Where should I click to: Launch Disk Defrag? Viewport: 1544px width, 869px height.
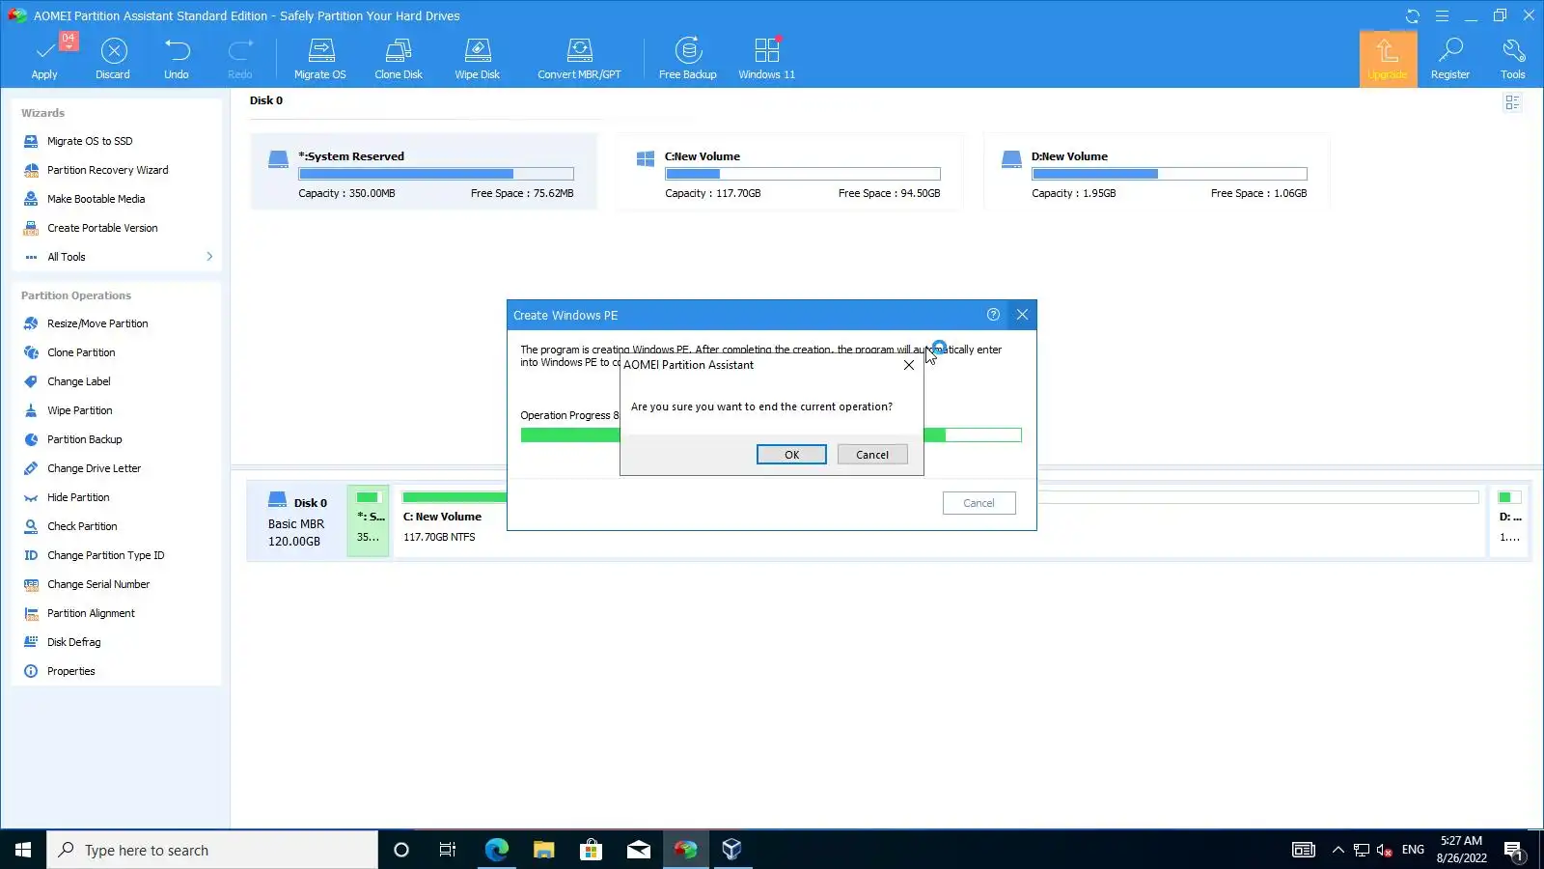click(73, 642)
